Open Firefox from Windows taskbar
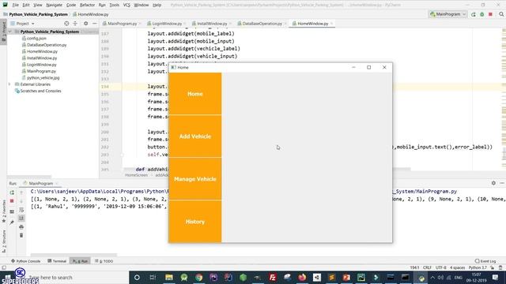The image size is (506, 284). [302, 277]
